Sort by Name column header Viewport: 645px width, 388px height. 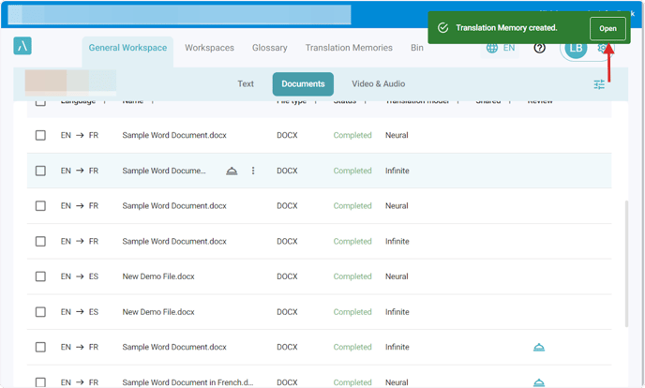133,101
